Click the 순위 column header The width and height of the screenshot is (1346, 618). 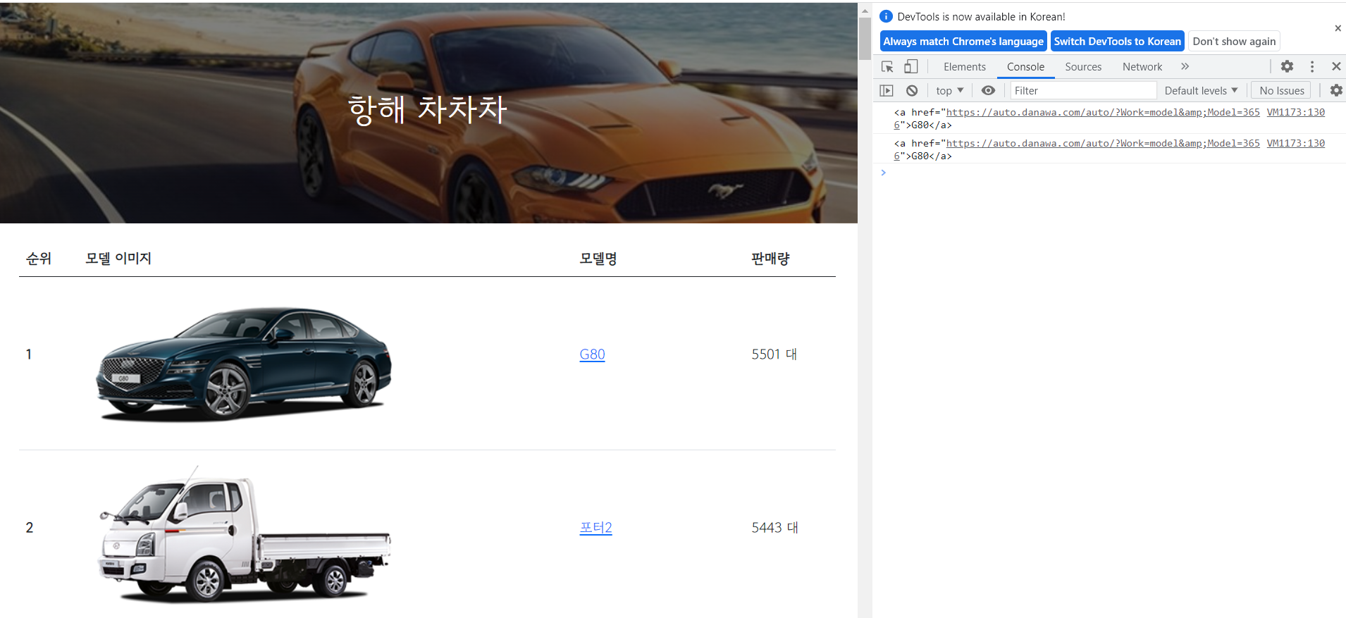click(39, 258)
